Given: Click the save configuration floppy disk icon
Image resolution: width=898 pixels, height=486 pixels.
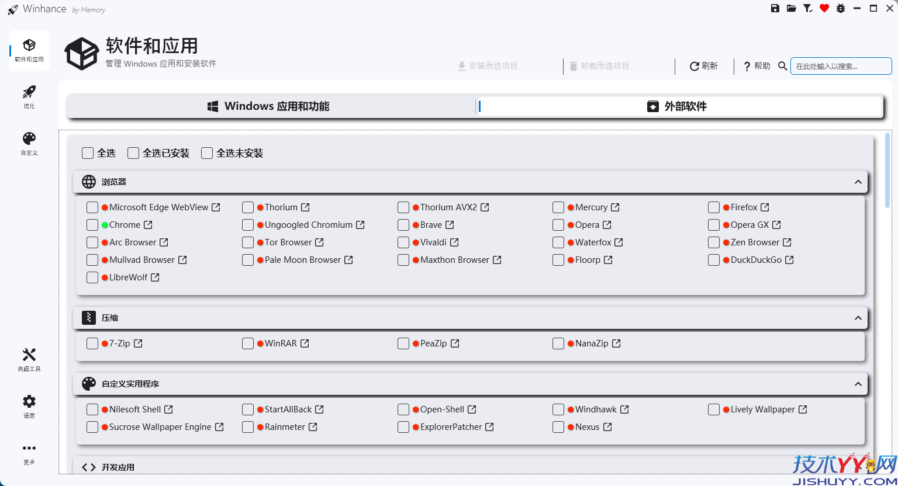Looking at the screenshot, I should [x=775, y=8].
